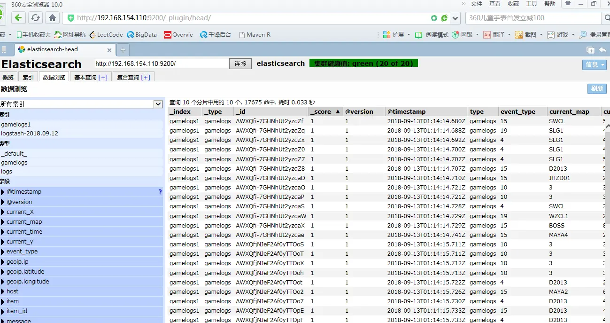This screenshot has height=323, width=610.
Task: Go back with the green back arrow
Action: [x=18, y=18]
